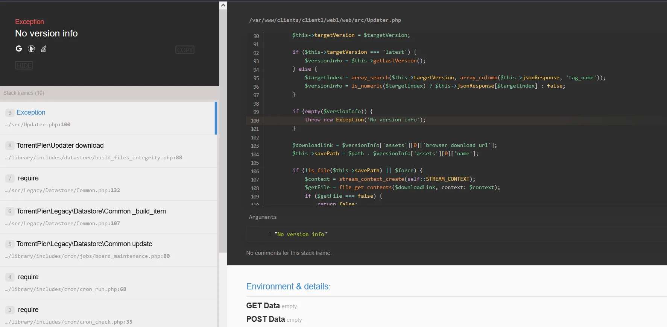This screenshot has height=327, width=667.
Task: Click code line 103 $downloadLink assignment
Action: coord(395,145)
